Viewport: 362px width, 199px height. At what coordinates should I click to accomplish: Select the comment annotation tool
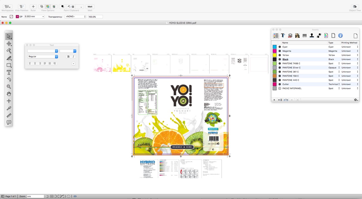pos(9,122)
